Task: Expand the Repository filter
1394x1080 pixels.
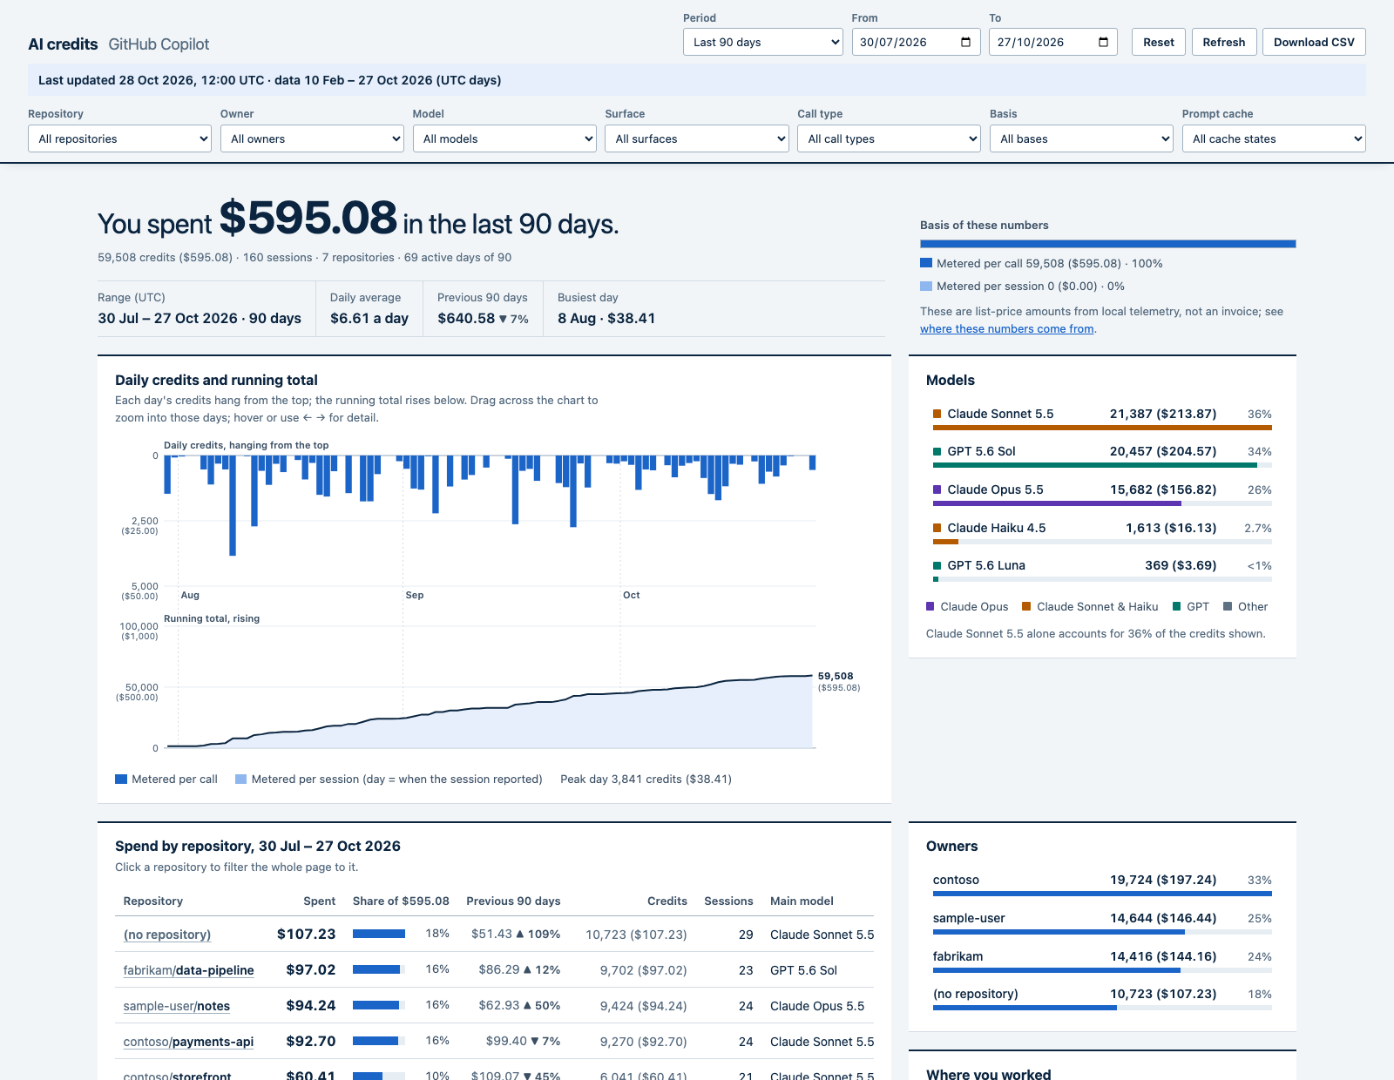Action: point(119,138)
